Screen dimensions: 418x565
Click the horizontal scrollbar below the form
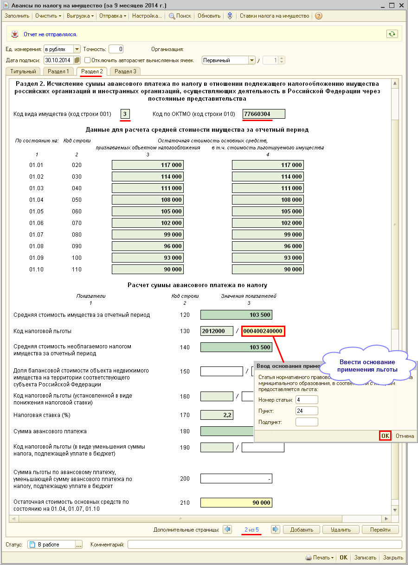point(200,519)
